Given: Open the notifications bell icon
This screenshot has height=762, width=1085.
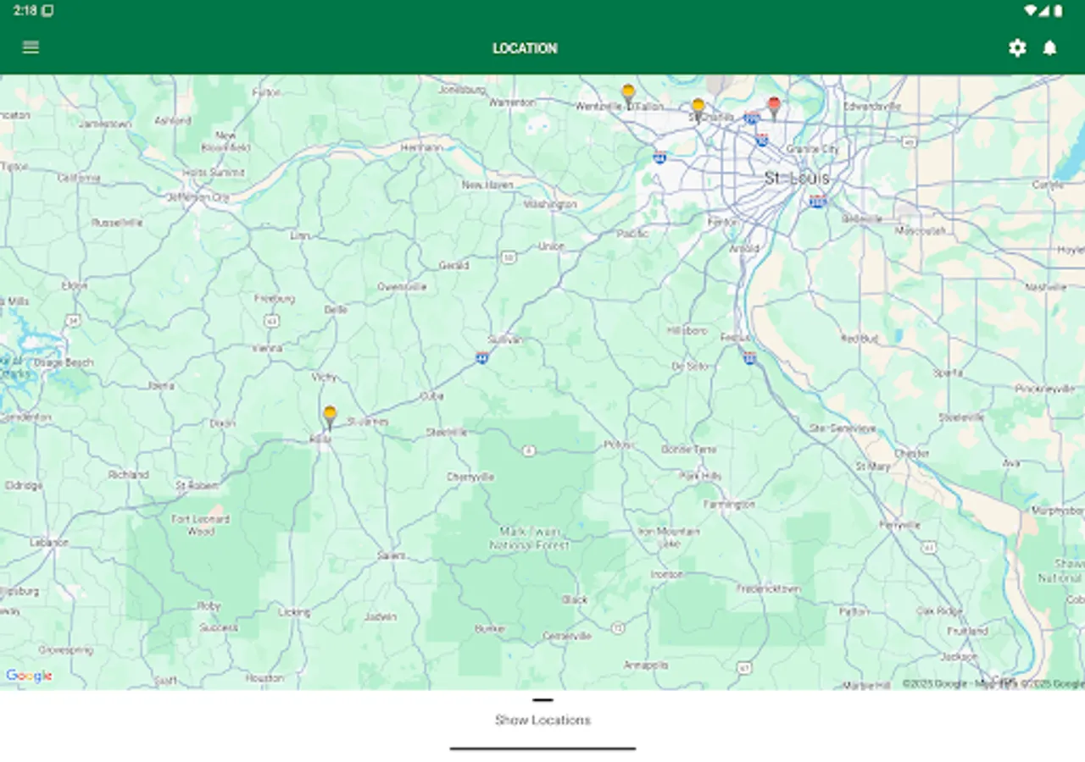Looking at the screenshot, I should click(1050, 48).
